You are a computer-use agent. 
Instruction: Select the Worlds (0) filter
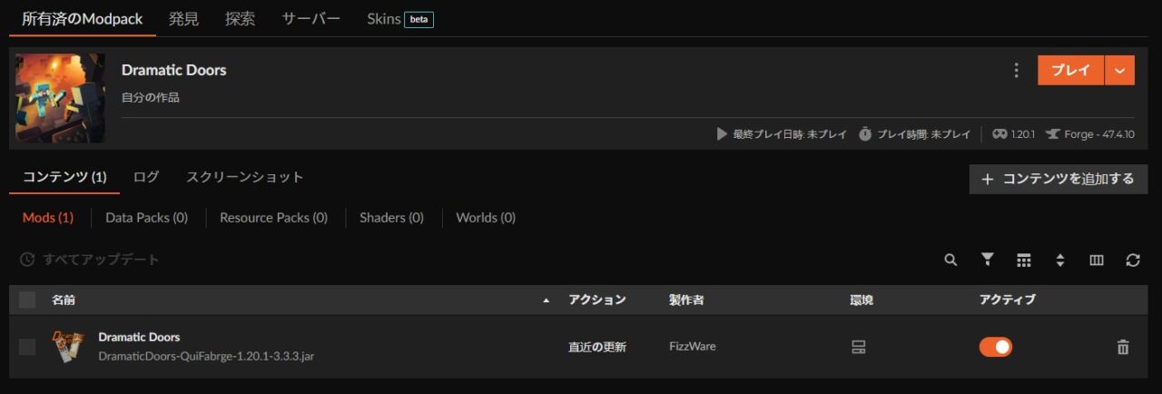(486, 218)
